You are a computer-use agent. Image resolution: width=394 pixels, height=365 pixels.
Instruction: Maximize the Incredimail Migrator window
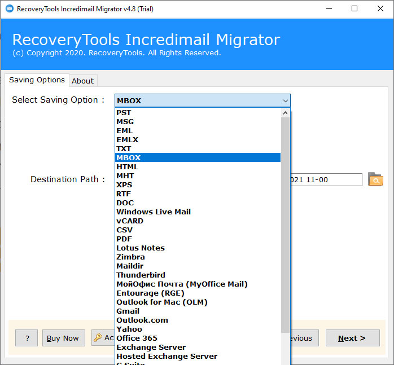coord(354,9)
